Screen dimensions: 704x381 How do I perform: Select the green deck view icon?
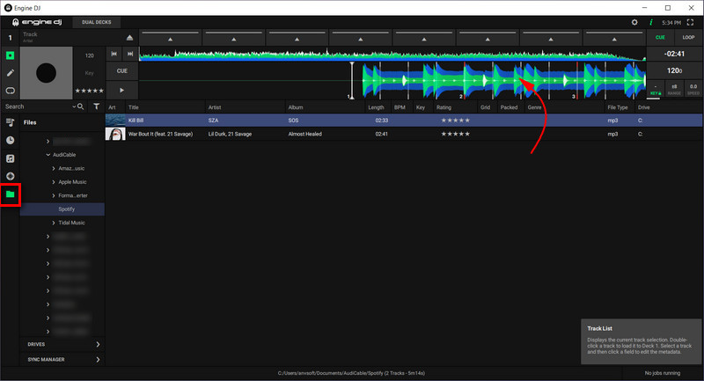(x=10, y=55)
